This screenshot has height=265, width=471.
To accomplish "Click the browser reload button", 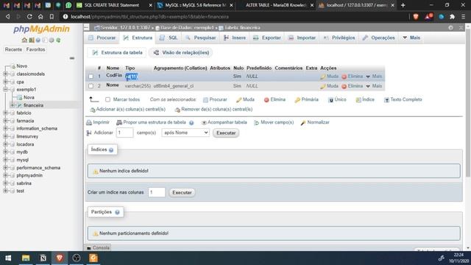I will point(29,17).
